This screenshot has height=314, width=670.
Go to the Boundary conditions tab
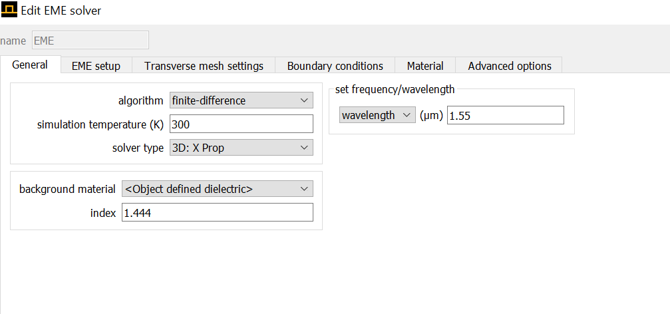click(x=335, y=66)
